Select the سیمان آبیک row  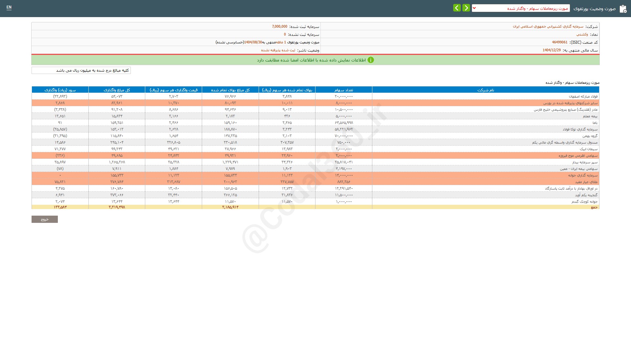click(588, 149)
